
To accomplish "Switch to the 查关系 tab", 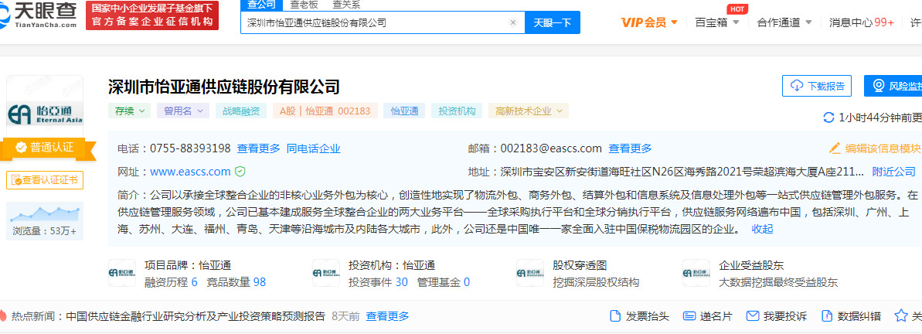I will coord(347,5).
